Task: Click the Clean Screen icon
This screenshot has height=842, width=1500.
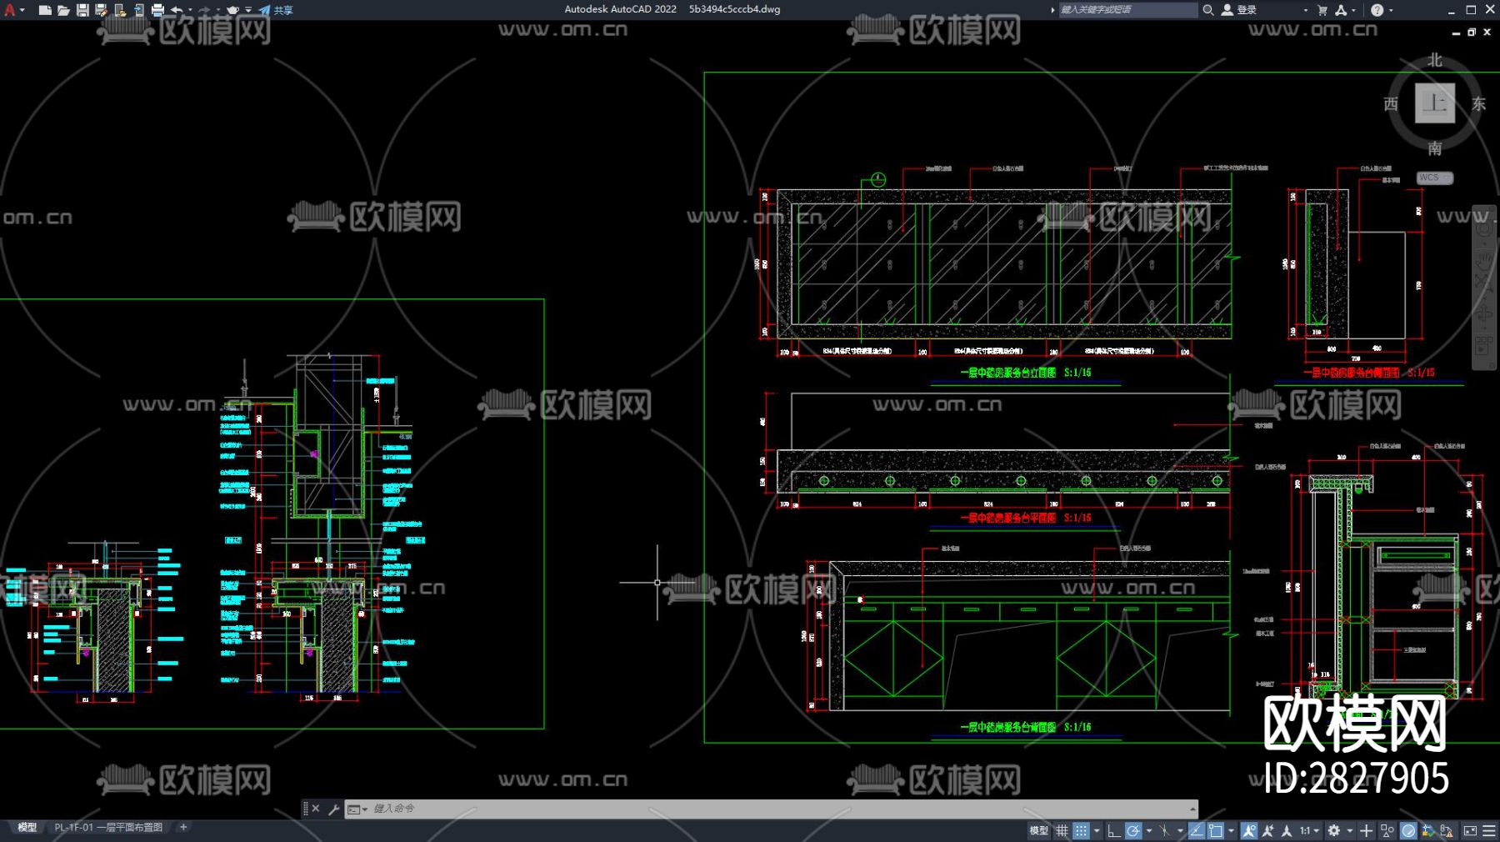Action: (1470, 830)
